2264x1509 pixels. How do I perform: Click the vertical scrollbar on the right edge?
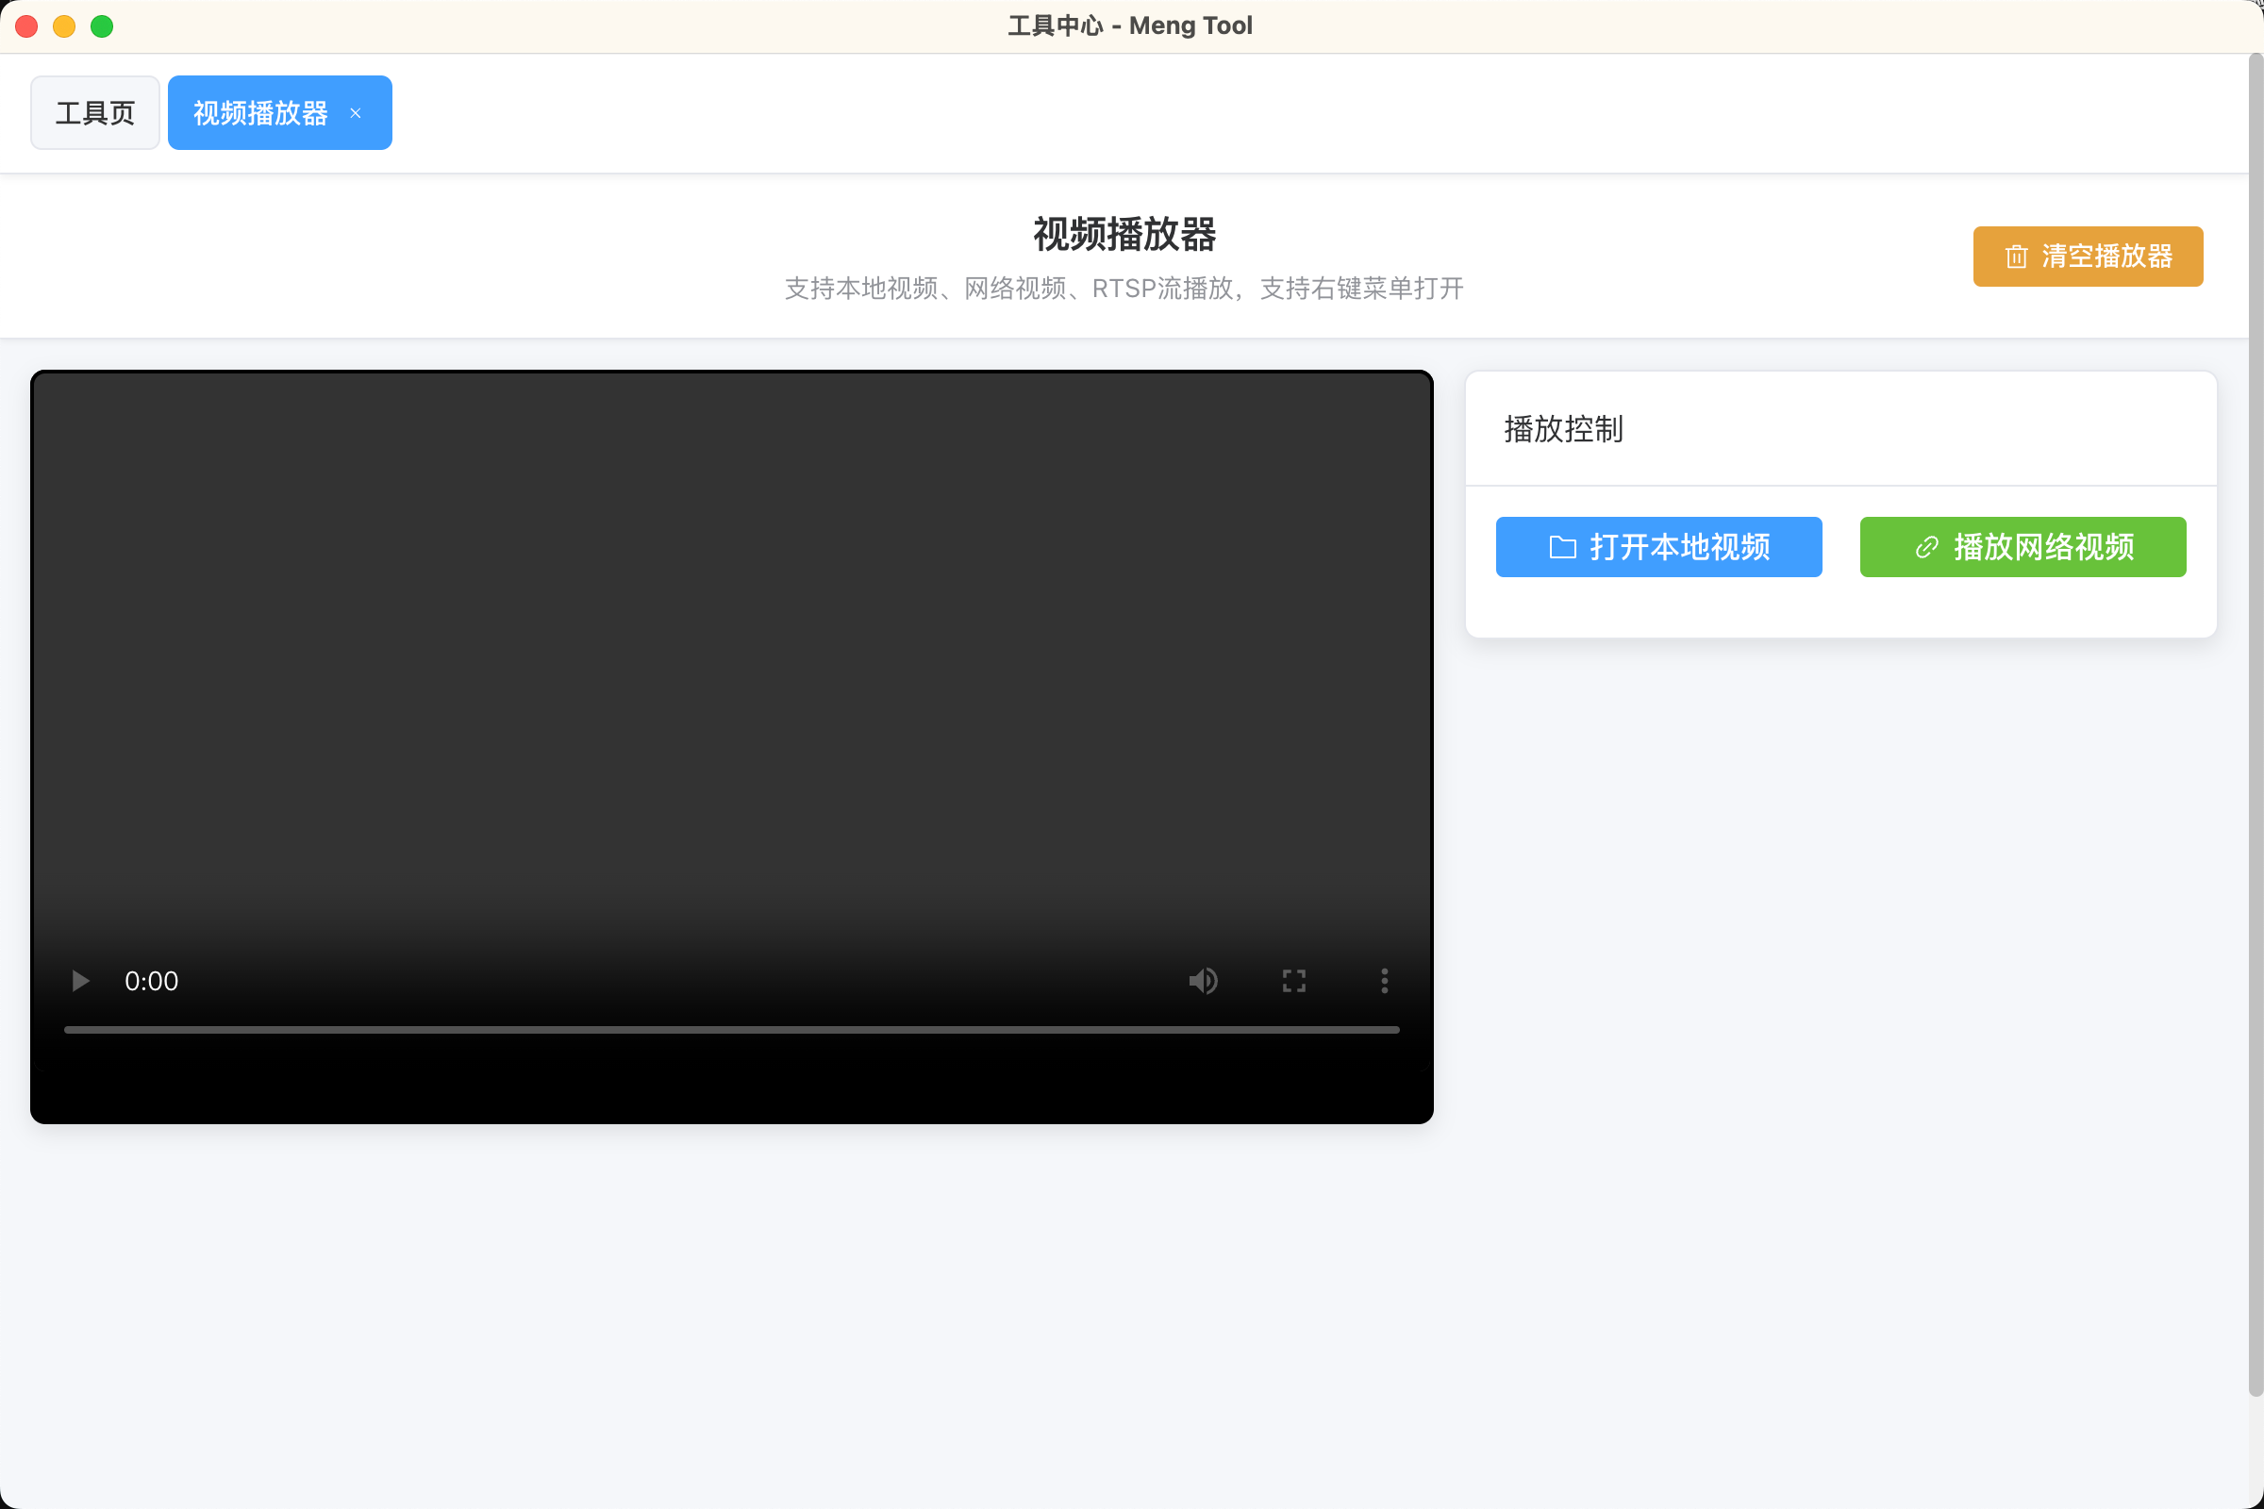[x=2256, y=721]
